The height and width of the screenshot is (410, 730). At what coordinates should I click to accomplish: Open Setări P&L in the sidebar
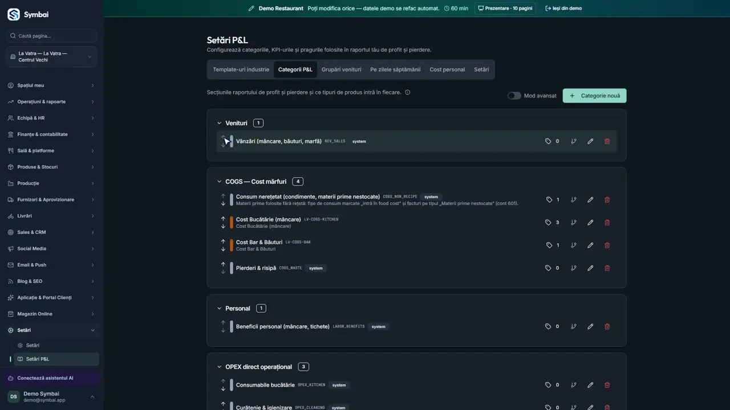click(x=55, y=359)
